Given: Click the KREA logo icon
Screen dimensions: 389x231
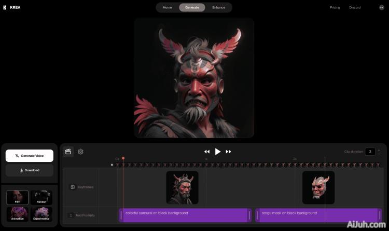Looking at the screenshot, I should [x=5, y=7].
